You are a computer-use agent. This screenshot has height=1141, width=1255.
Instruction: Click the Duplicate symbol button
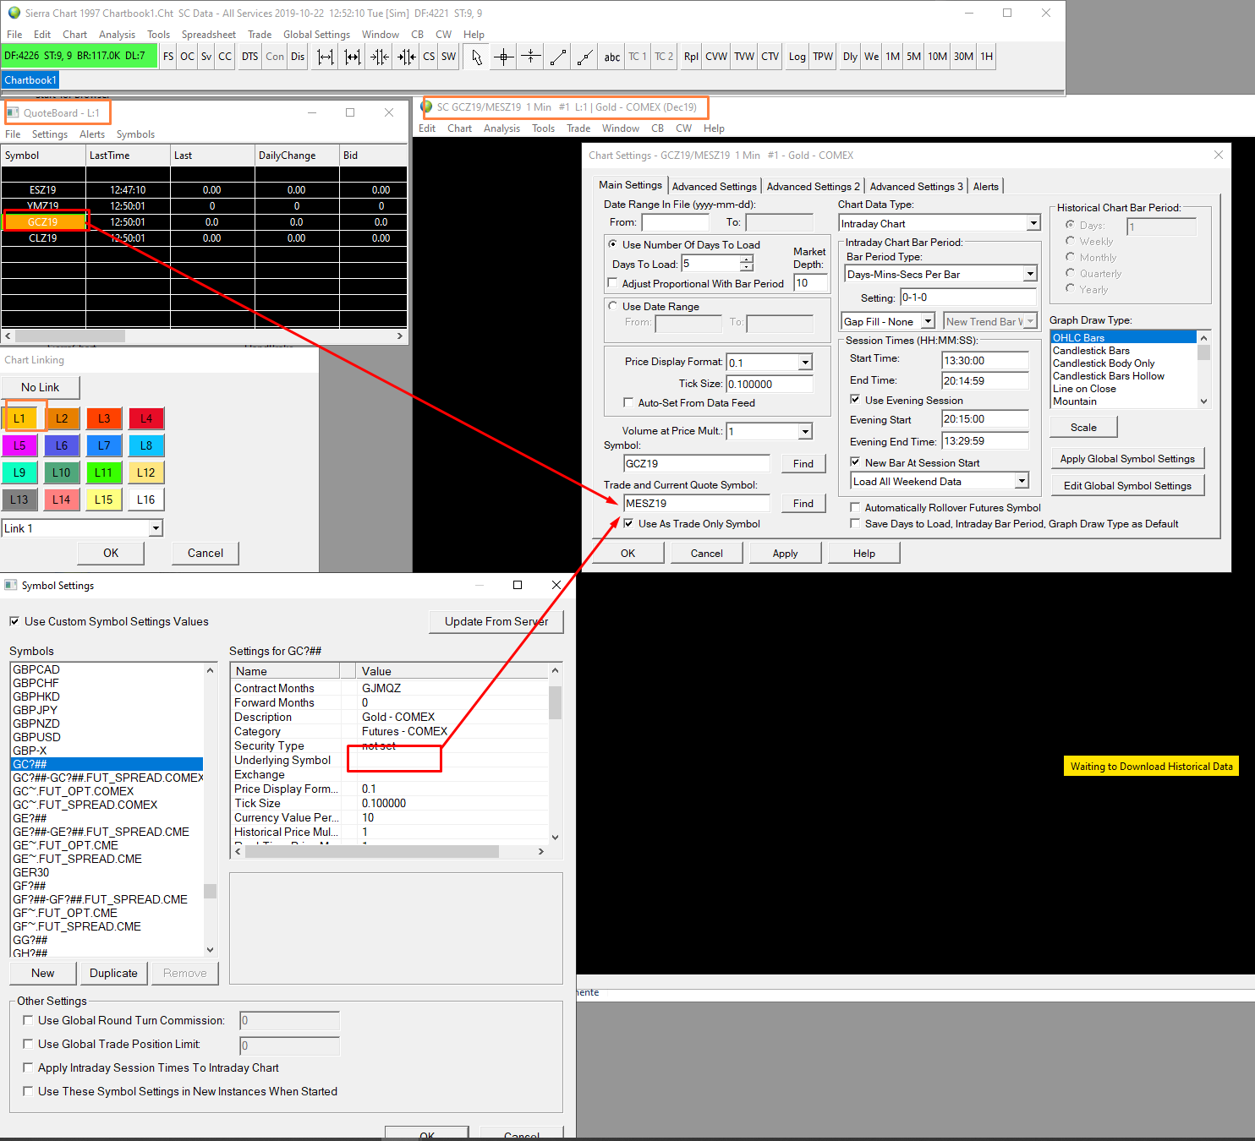113,973
